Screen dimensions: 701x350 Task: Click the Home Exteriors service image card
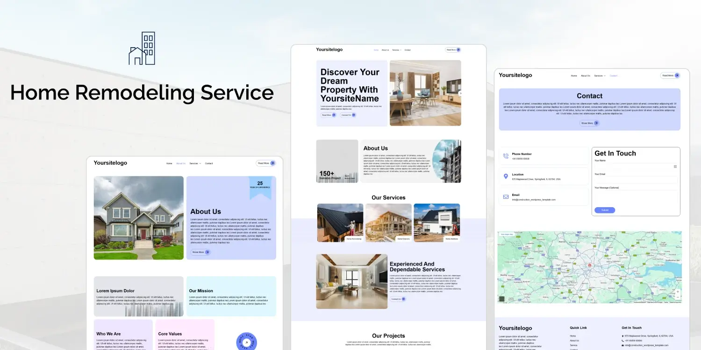tap(388, 223)
